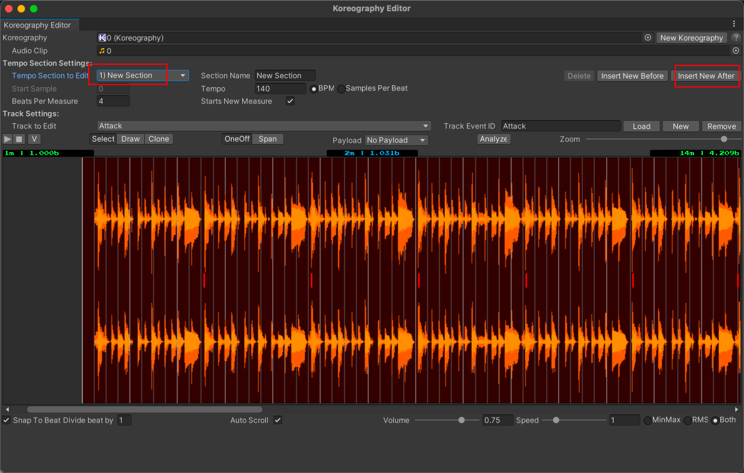Toggle the V visualizer button
744x473 pixels.
pyautogui.click(x=34, y=139)
